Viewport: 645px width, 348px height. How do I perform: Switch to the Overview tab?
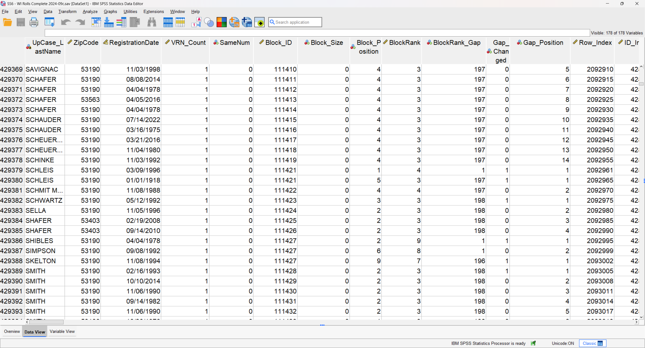pos(12,331)
